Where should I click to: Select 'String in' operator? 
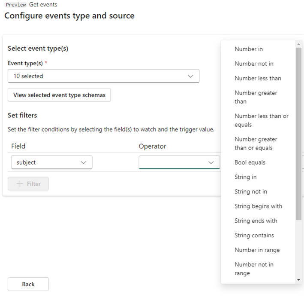pyautogui.click(x=246, y=177)
